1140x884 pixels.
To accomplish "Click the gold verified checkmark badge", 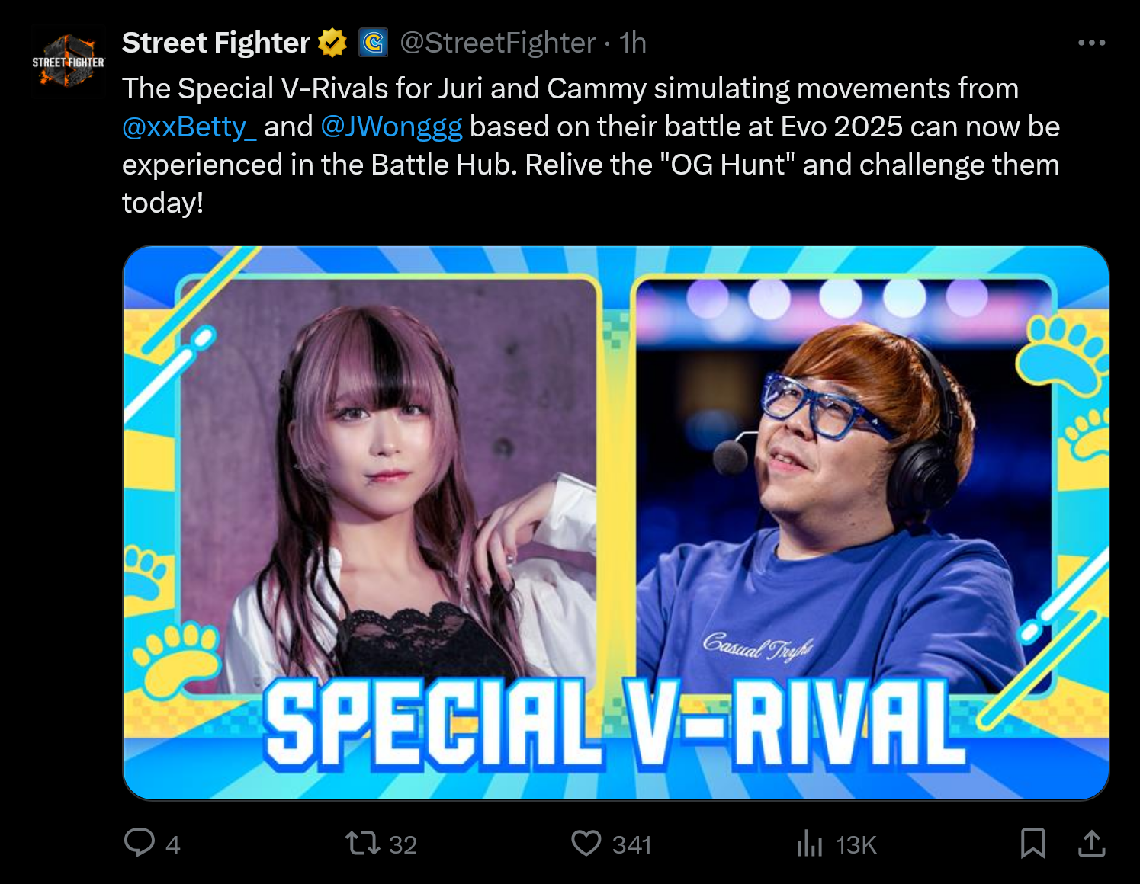I will pyautogui.click(x=332, y=43).
